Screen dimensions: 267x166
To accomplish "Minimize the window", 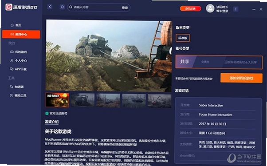I will pos(254,9).
